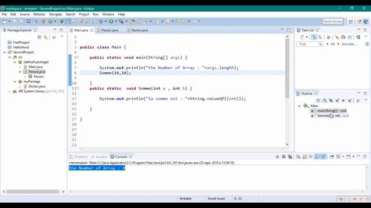Image resolution: width=371 pixels, height=208 pixels.
Task: Toggle Hide Fields in Outline toolbar
Action: [x=331, y=101]
